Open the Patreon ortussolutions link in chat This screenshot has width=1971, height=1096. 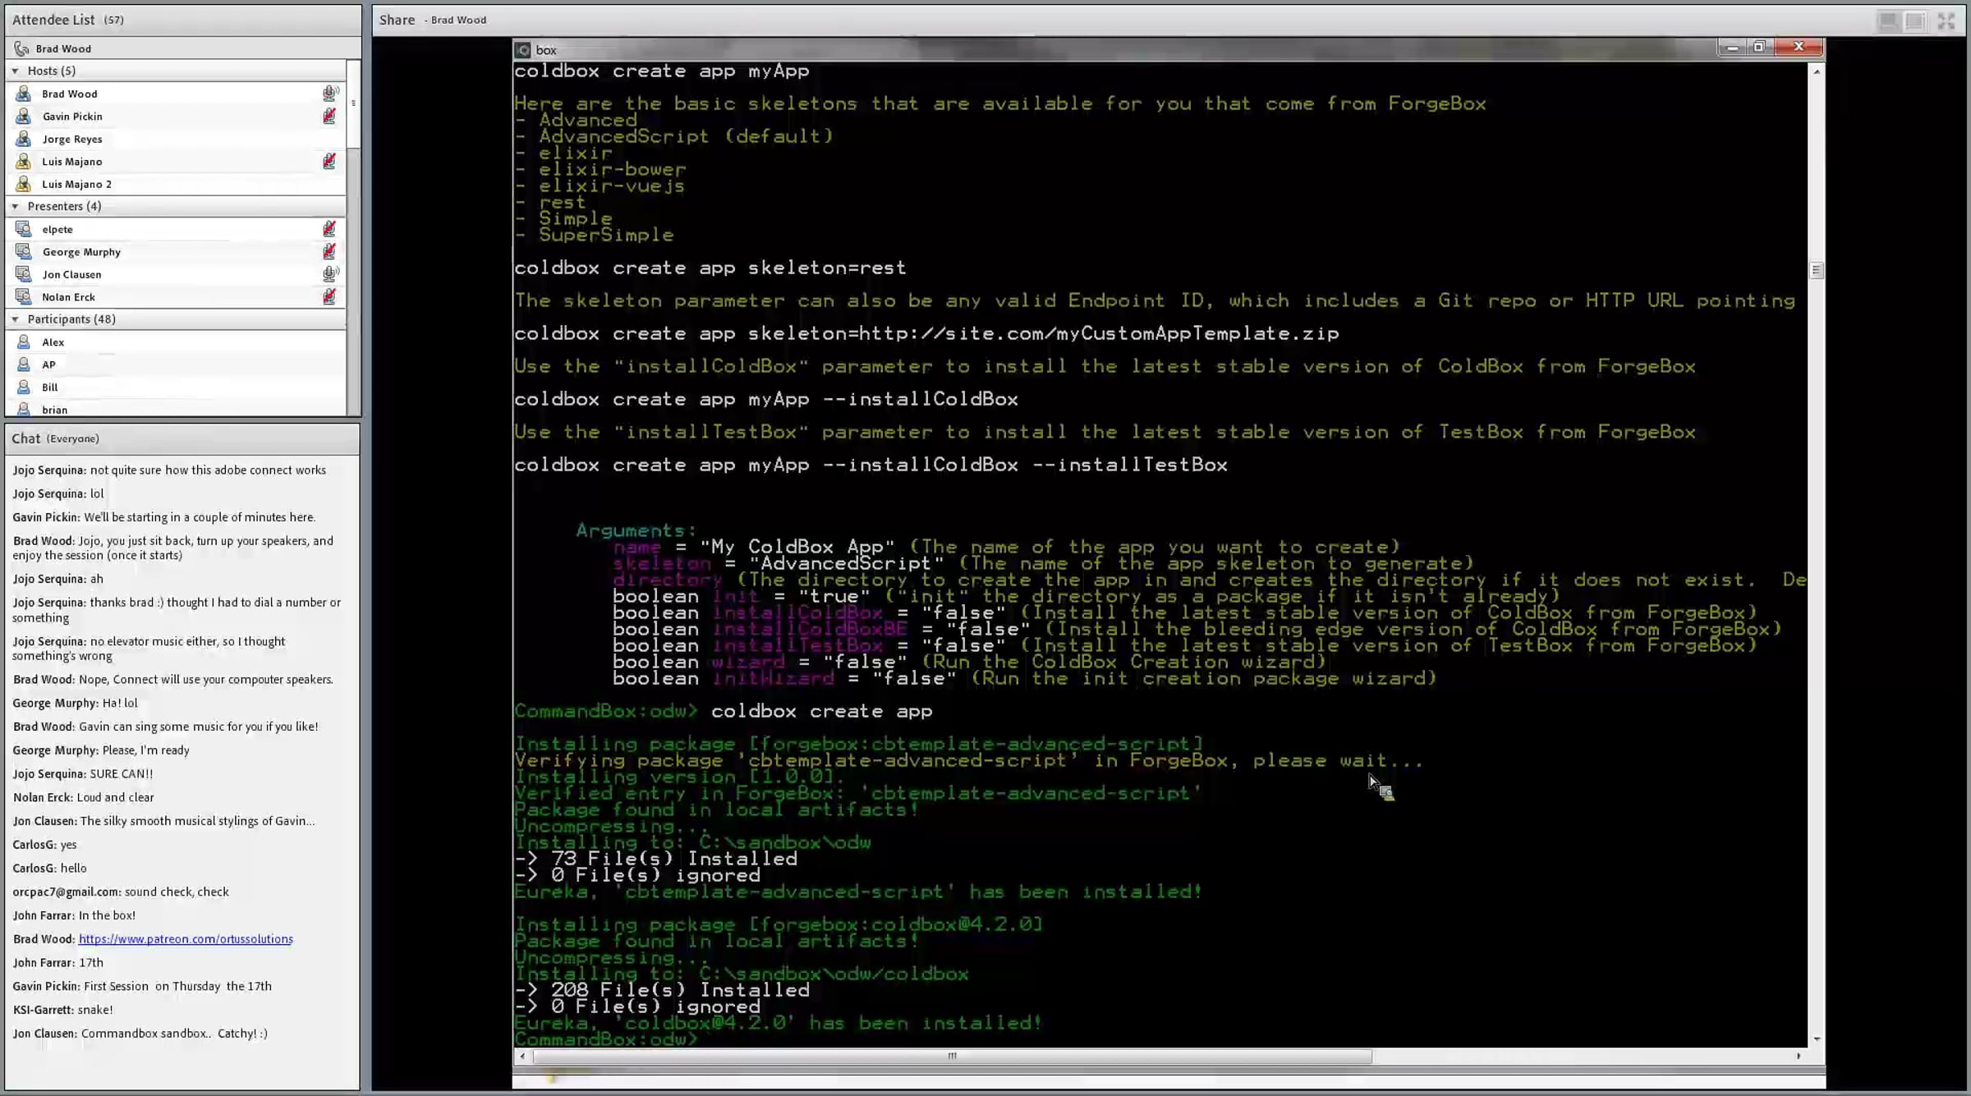click(x=186, y=939)
